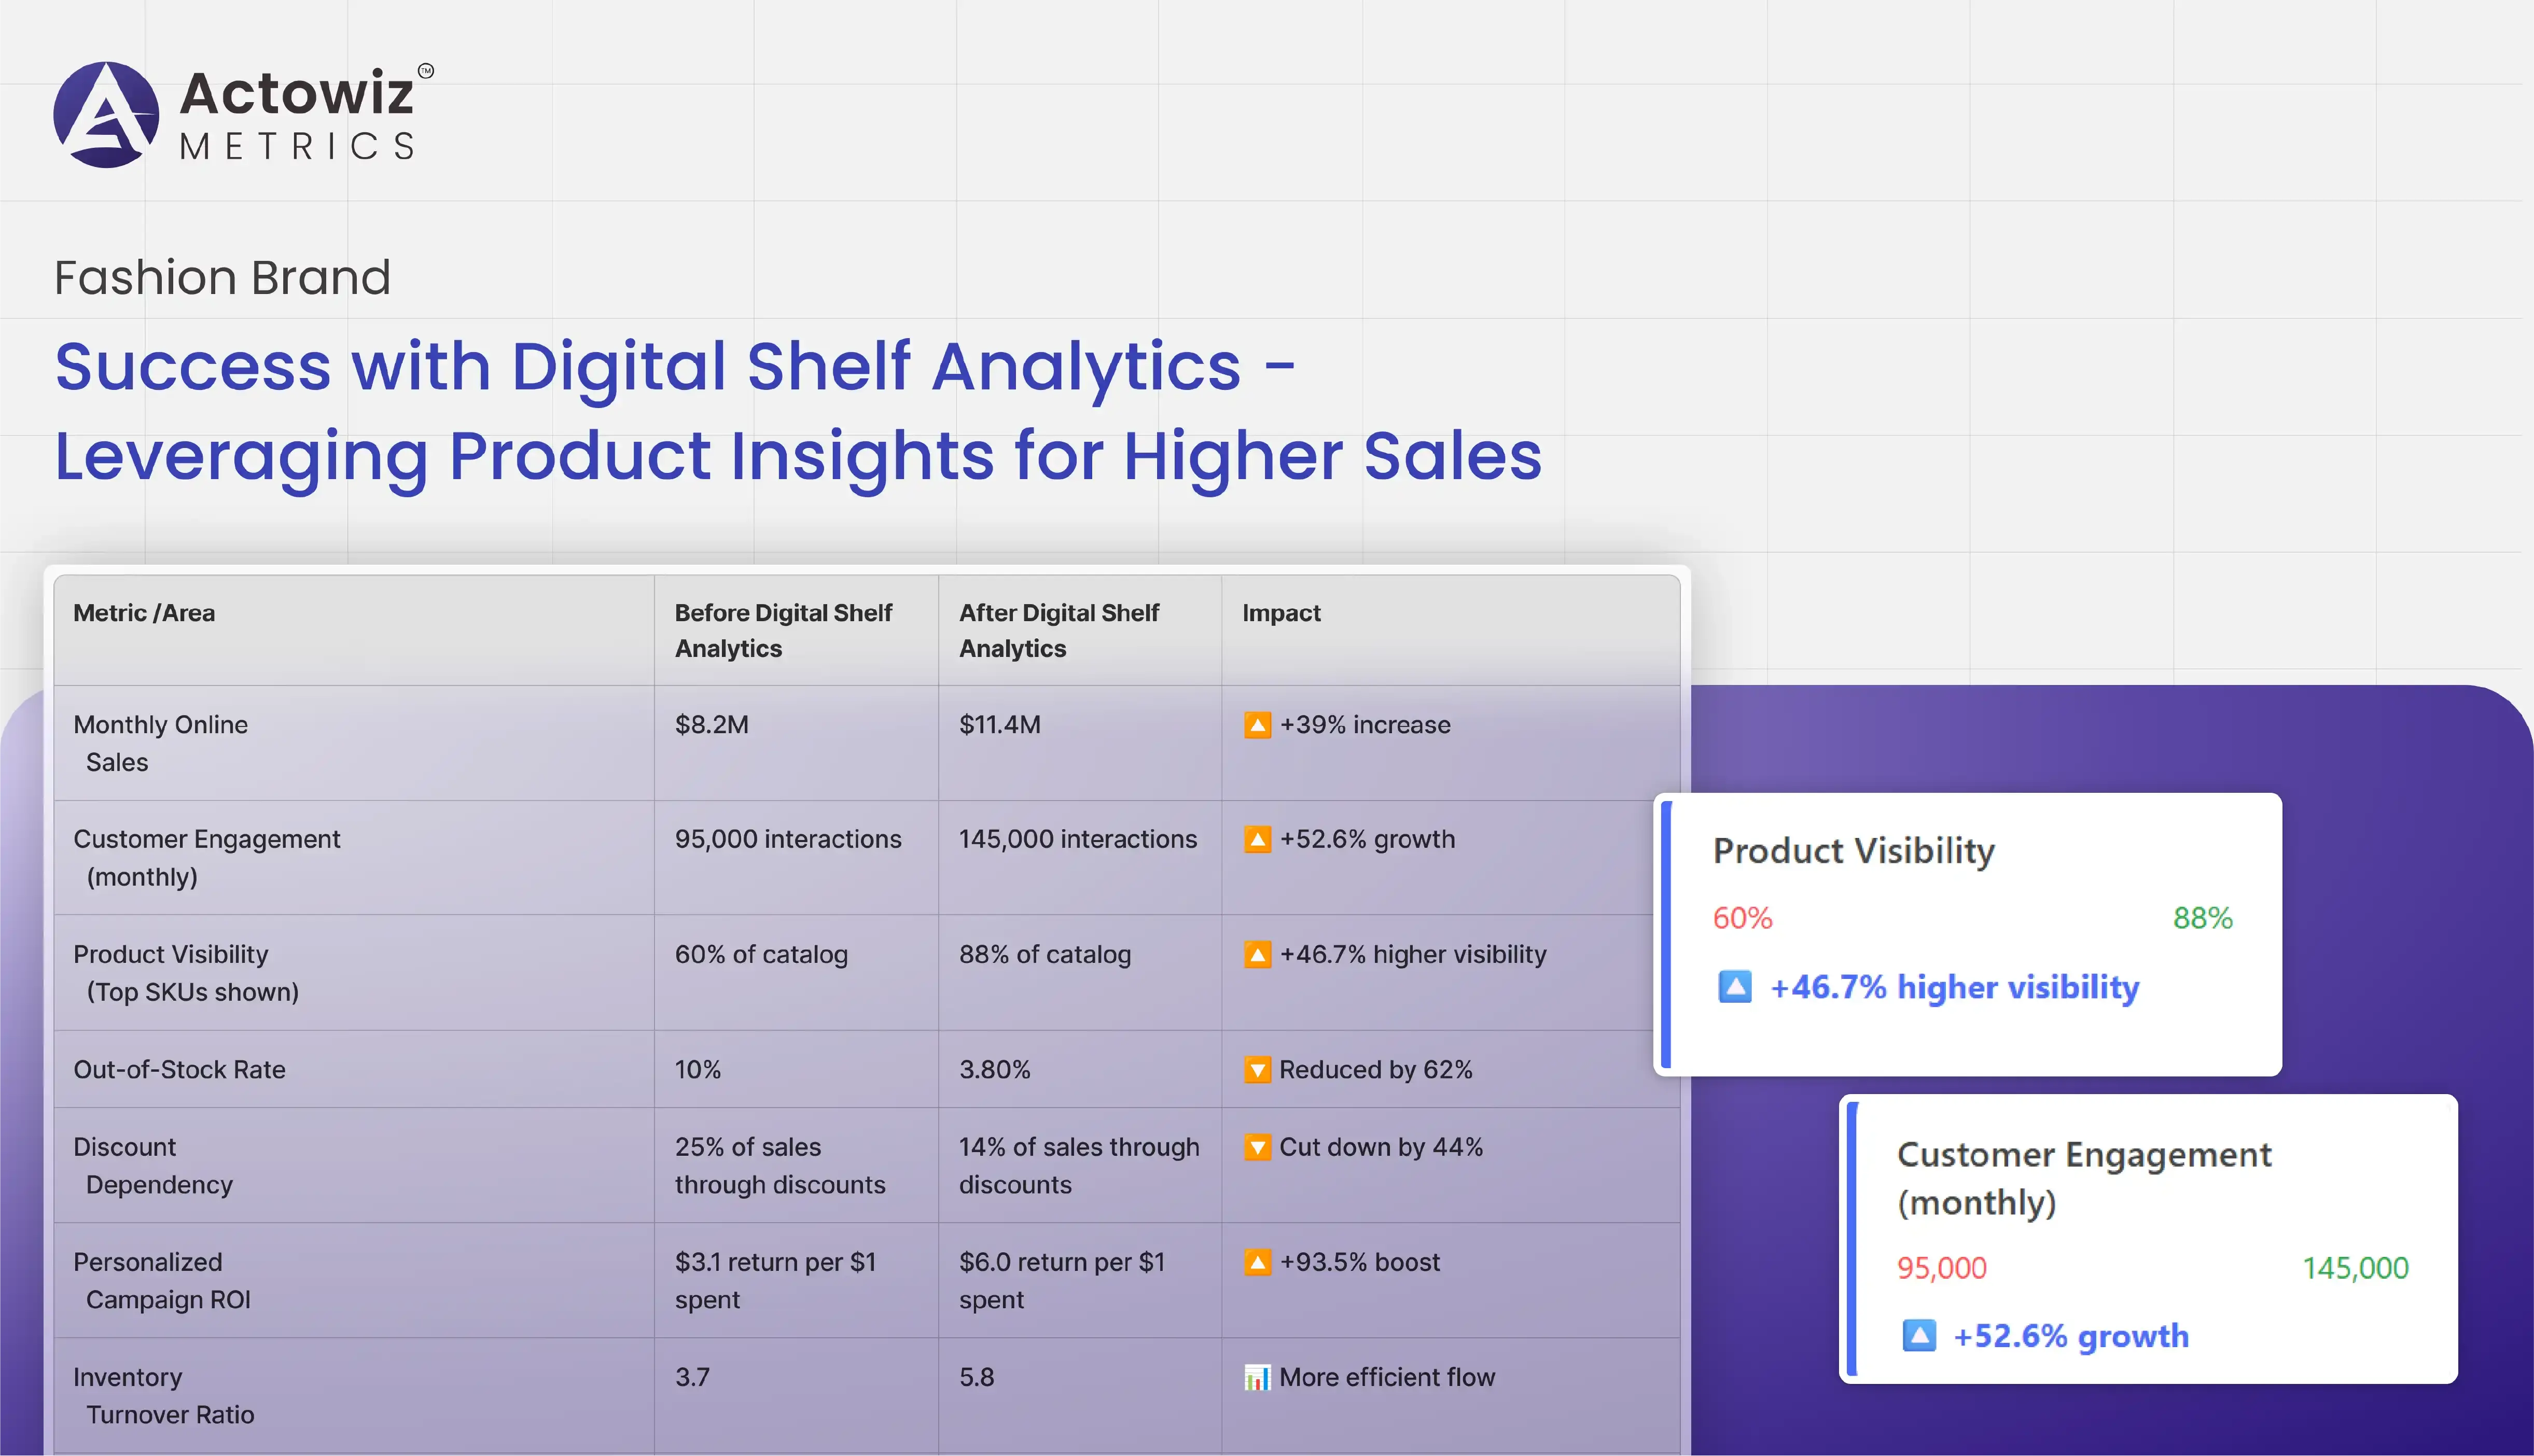Click the Out-of-Stock Rate row label
Screen dimensions: 2534x1456
(x=179, y=1069)
